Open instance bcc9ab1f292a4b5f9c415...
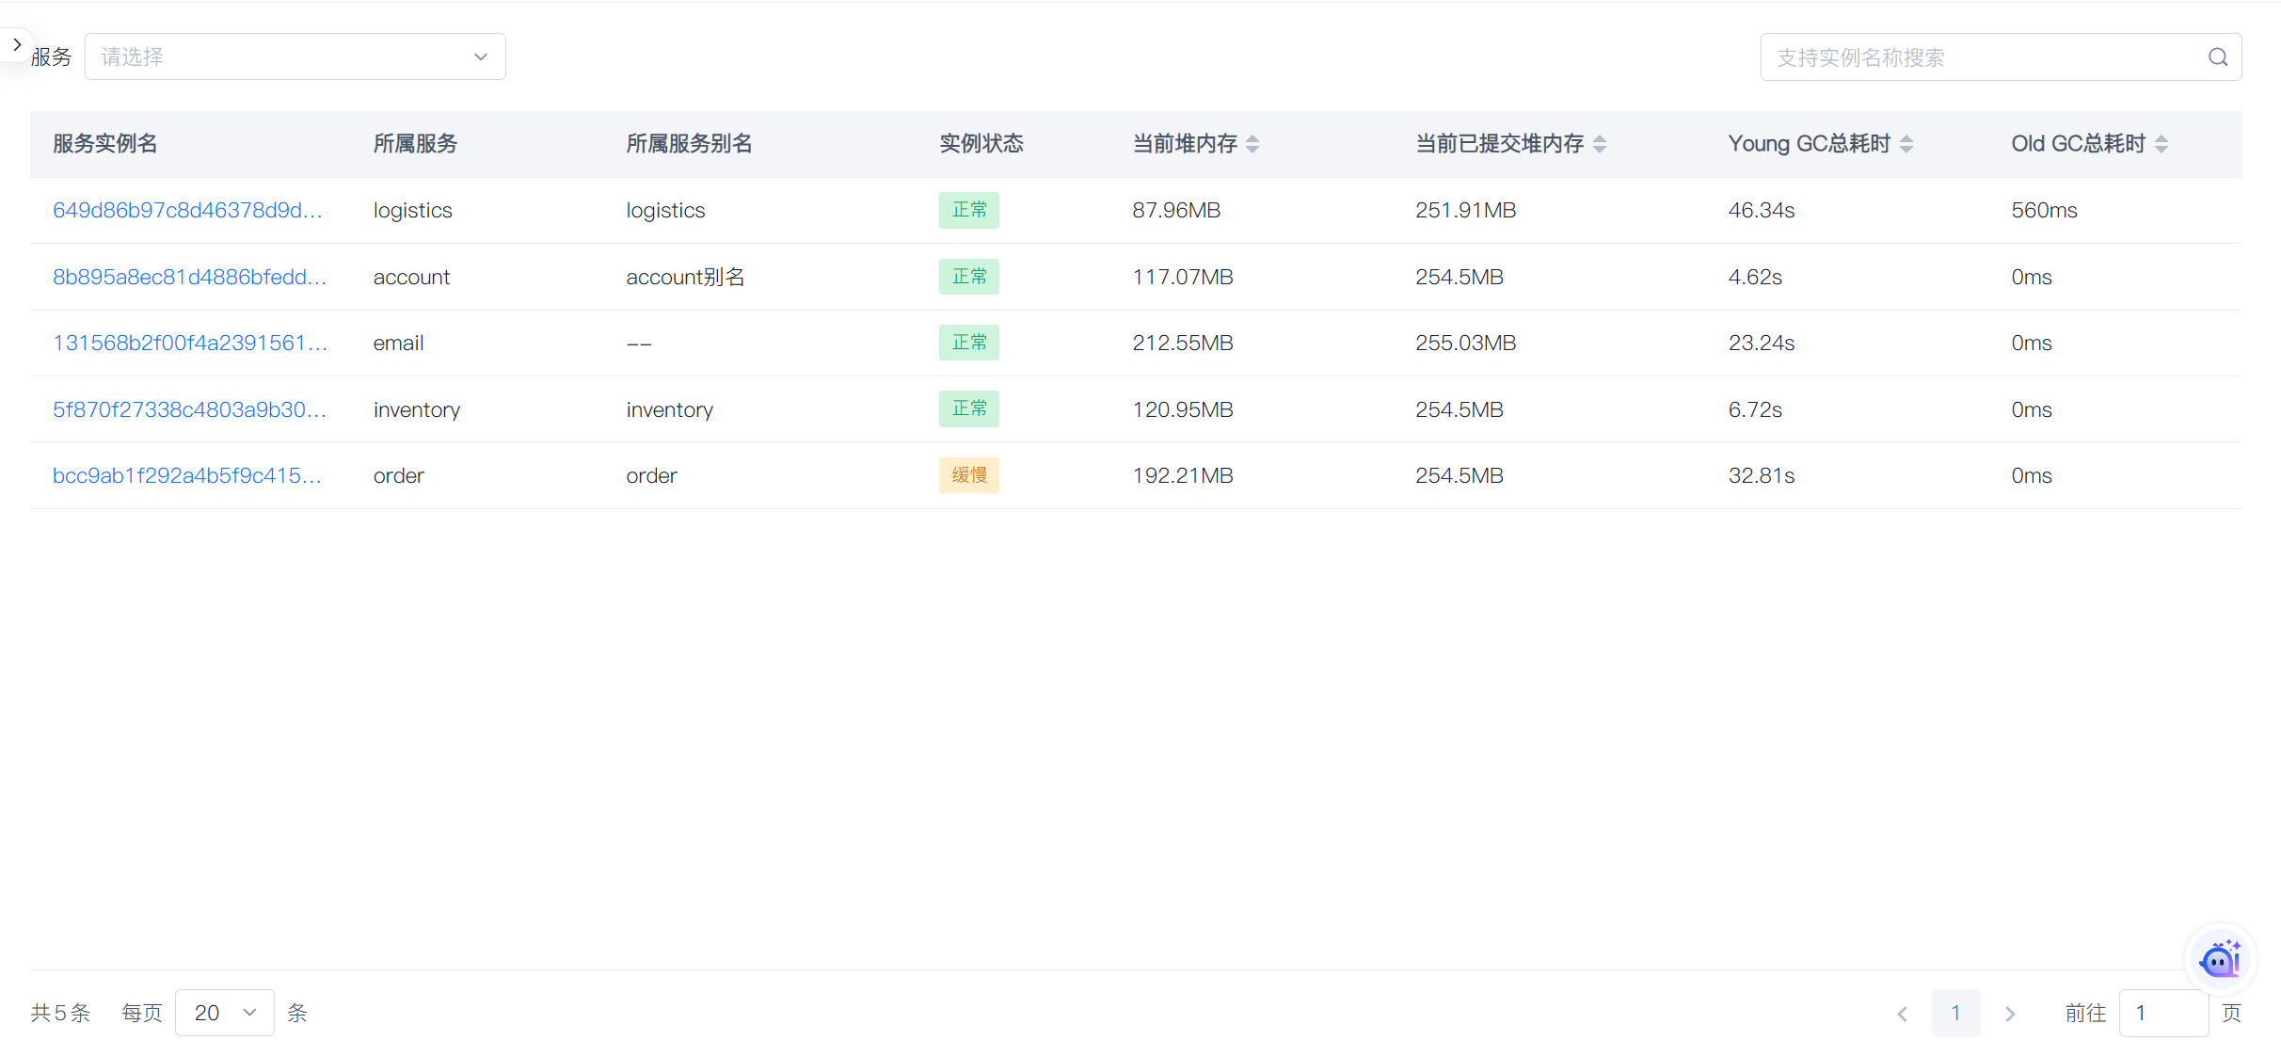Image resolution: width=2281 pixels, height=1056 pixels. click(x=187, y=475)
